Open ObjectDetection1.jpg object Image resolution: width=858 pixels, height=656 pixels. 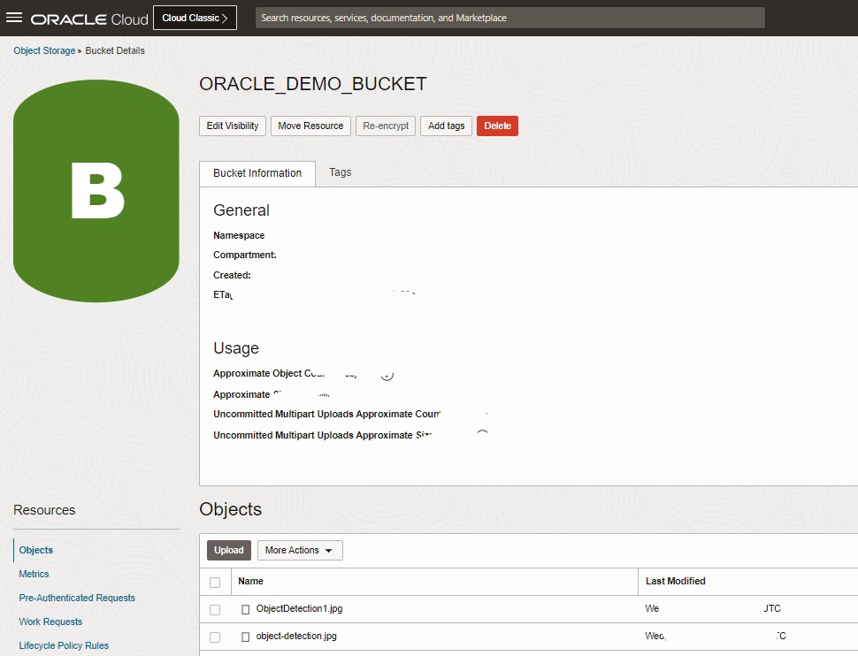click(299, 608)
